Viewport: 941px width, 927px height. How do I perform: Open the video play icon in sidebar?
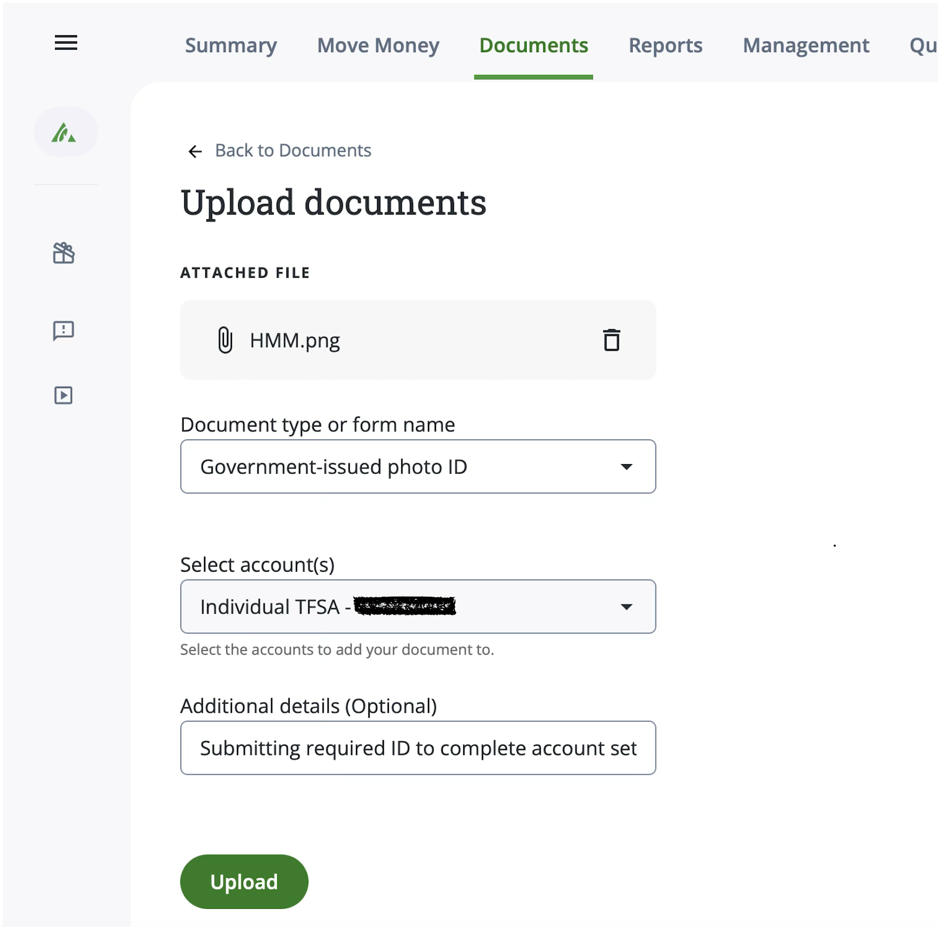click(63, 395)
